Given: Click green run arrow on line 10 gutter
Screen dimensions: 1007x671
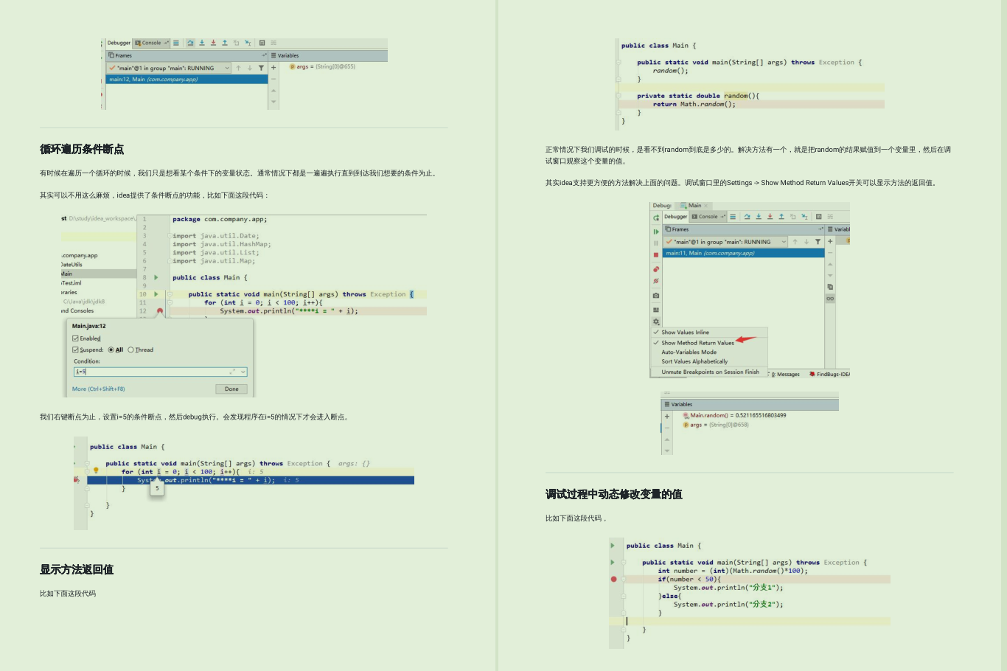Looking at the screenshot, I should 156,294.
